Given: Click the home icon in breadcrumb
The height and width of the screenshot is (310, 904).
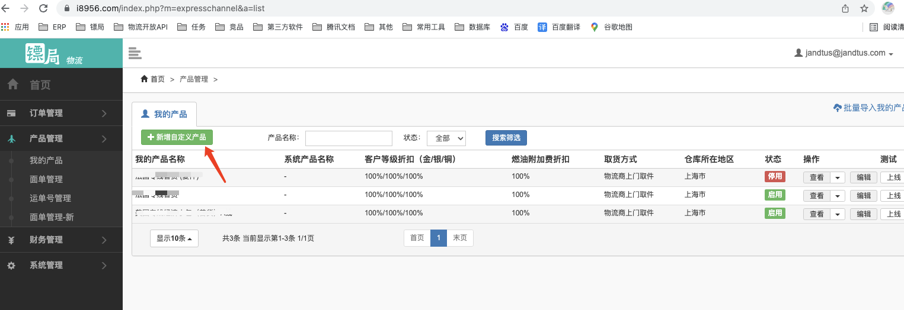Looking at the screenshot, I should [144, 79].
